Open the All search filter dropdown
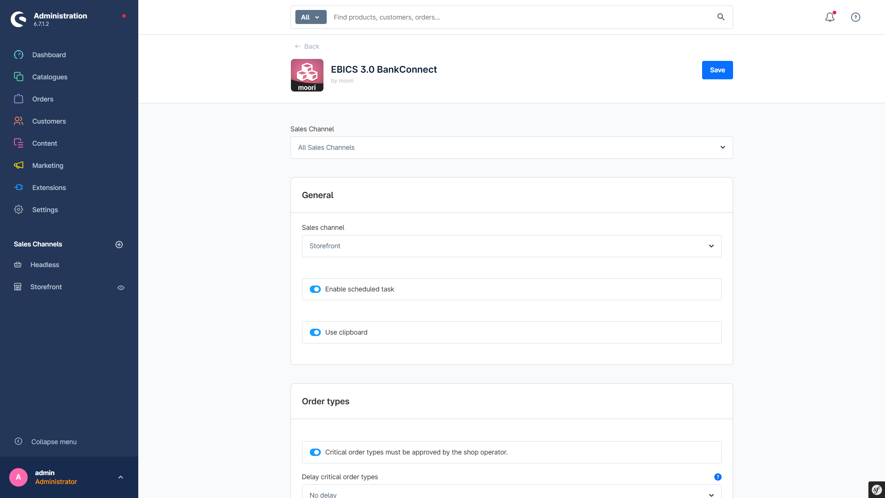 pyautogui.click(x=310, y=17)
